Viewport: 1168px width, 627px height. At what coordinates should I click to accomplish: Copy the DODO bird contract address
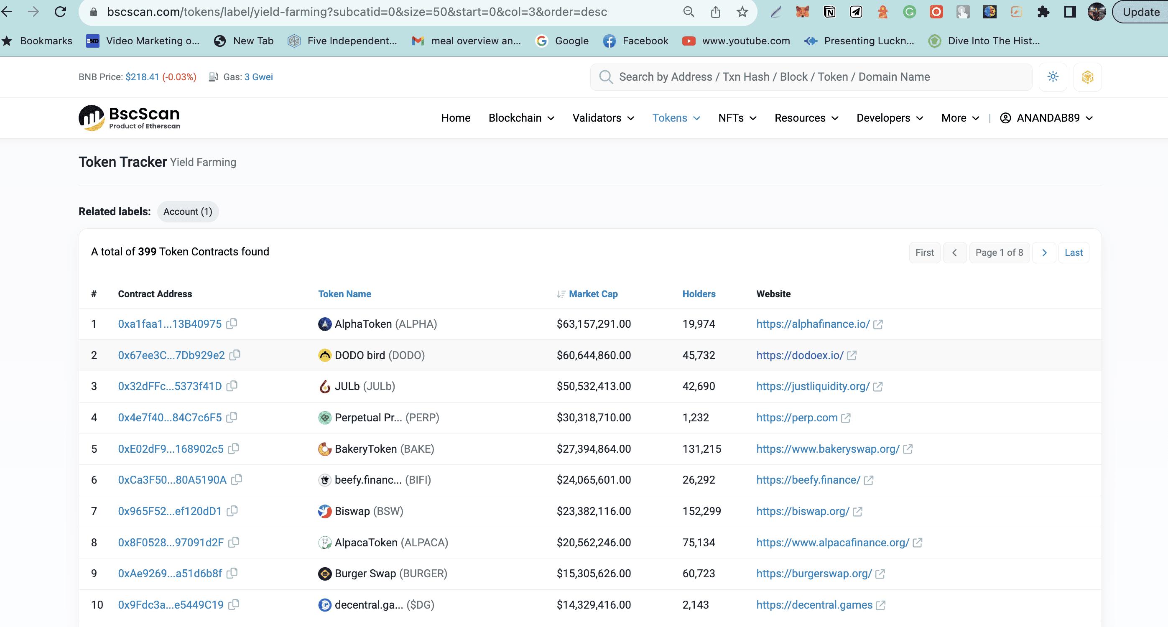click(235, 355)
